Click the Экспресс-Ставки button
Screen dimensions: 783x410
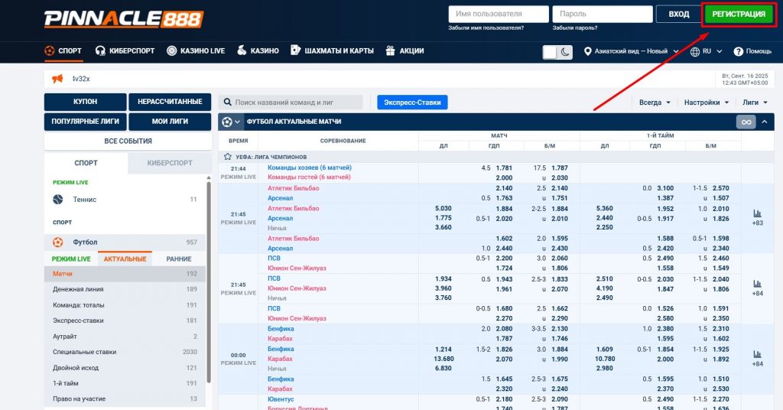click(412, 102)
